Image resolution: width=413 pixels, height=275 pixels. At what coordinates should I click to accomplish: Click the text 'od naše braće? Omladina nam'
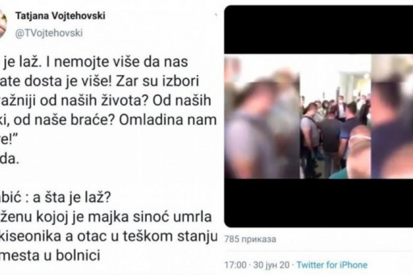coord(115,120)
